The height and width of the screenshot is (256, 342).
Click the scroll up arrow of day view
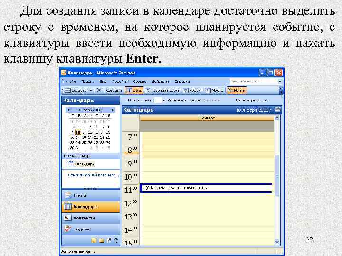pos(277,118)
